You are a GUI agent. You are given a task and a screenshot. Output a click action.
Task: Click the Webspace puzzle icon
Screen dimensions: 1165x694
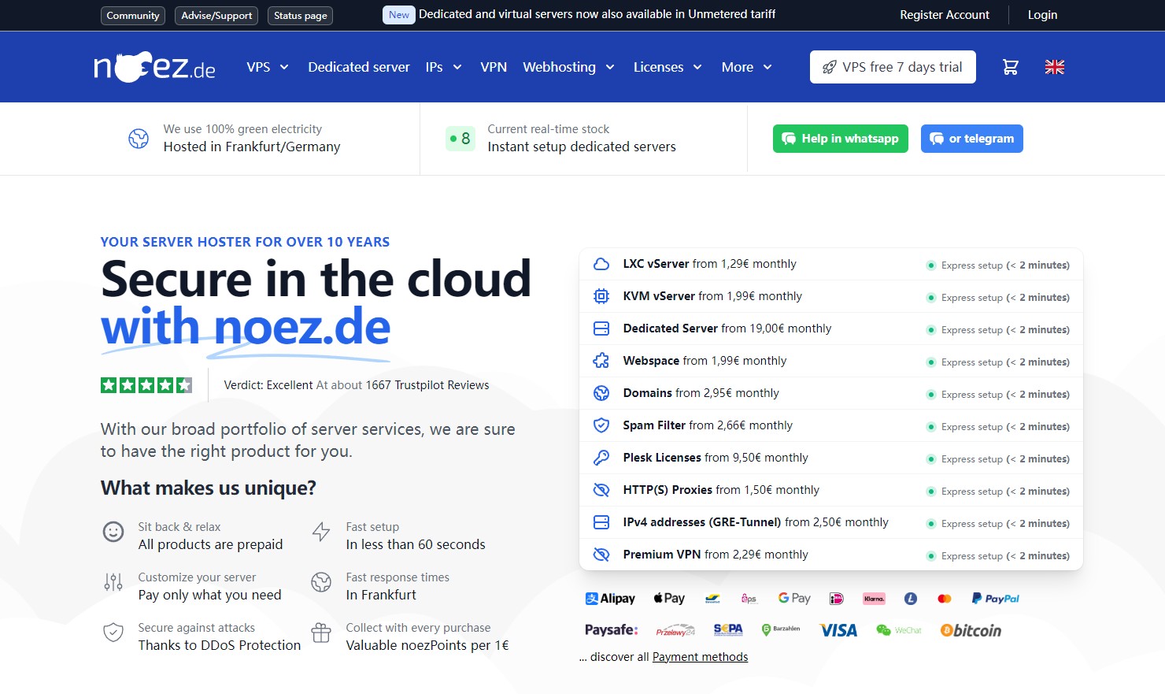(x=601, y=361)
